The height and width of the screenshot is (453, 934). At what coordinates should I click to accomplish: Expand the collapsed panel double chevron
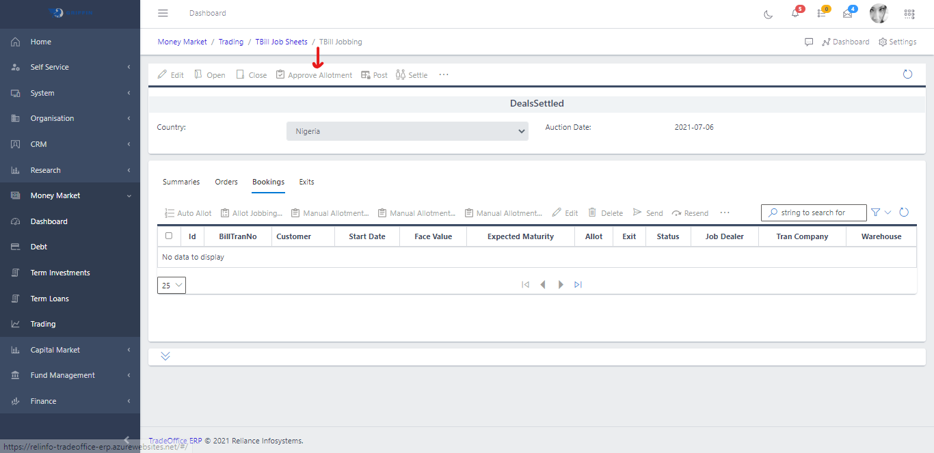coord(165,356)
